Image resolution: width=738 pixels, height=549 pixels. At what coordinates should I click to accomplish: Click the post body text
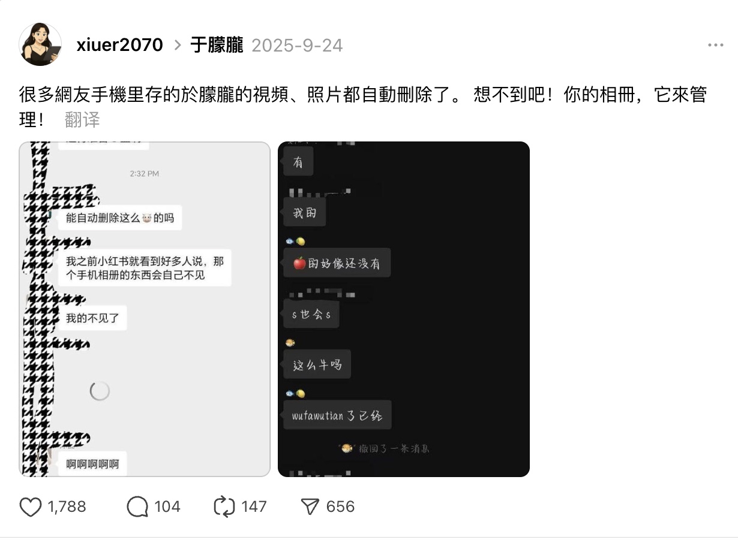point(363,107)
